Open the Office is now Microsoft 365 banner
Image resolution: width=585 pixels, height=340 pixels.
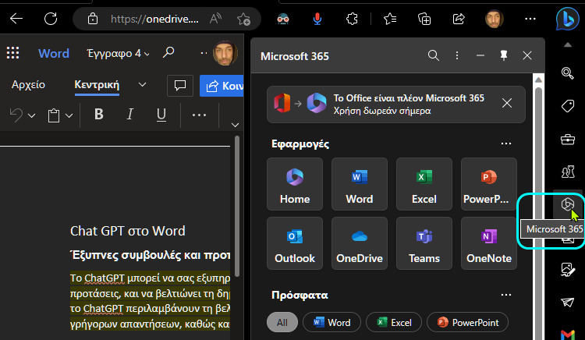(395, 104)
